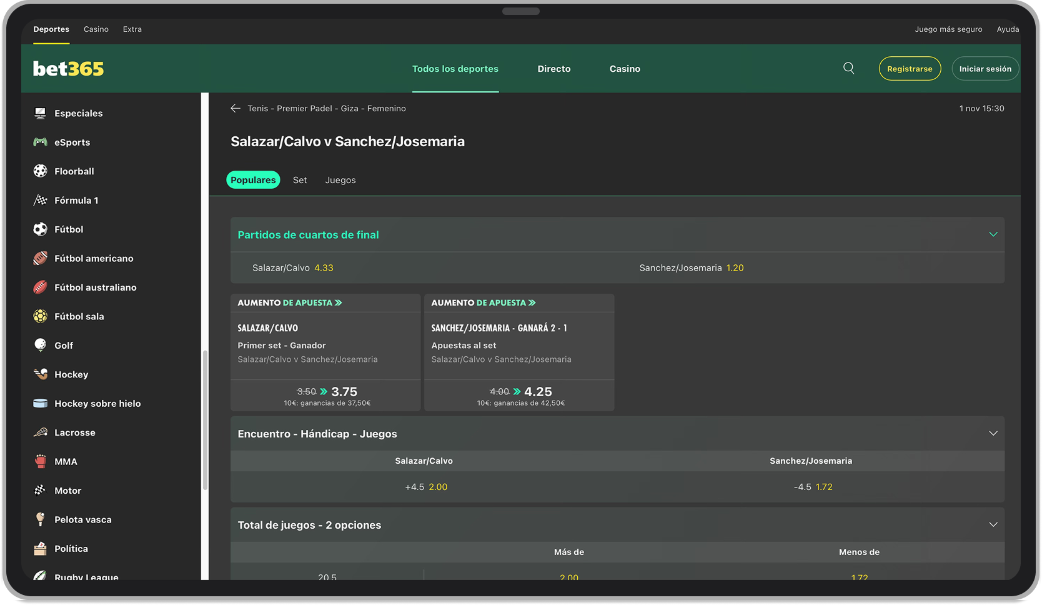The width and height of the screenshot is (1042, 605).
Task: Click the Floorball ball icon
Action: (x=40, y=171)
